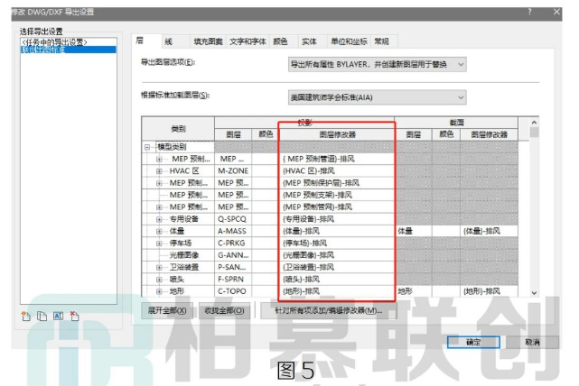579x386 pixels.
Task: Click the ( MEP 预制管道)-排风 modifier cell
Action: point(337,159)
